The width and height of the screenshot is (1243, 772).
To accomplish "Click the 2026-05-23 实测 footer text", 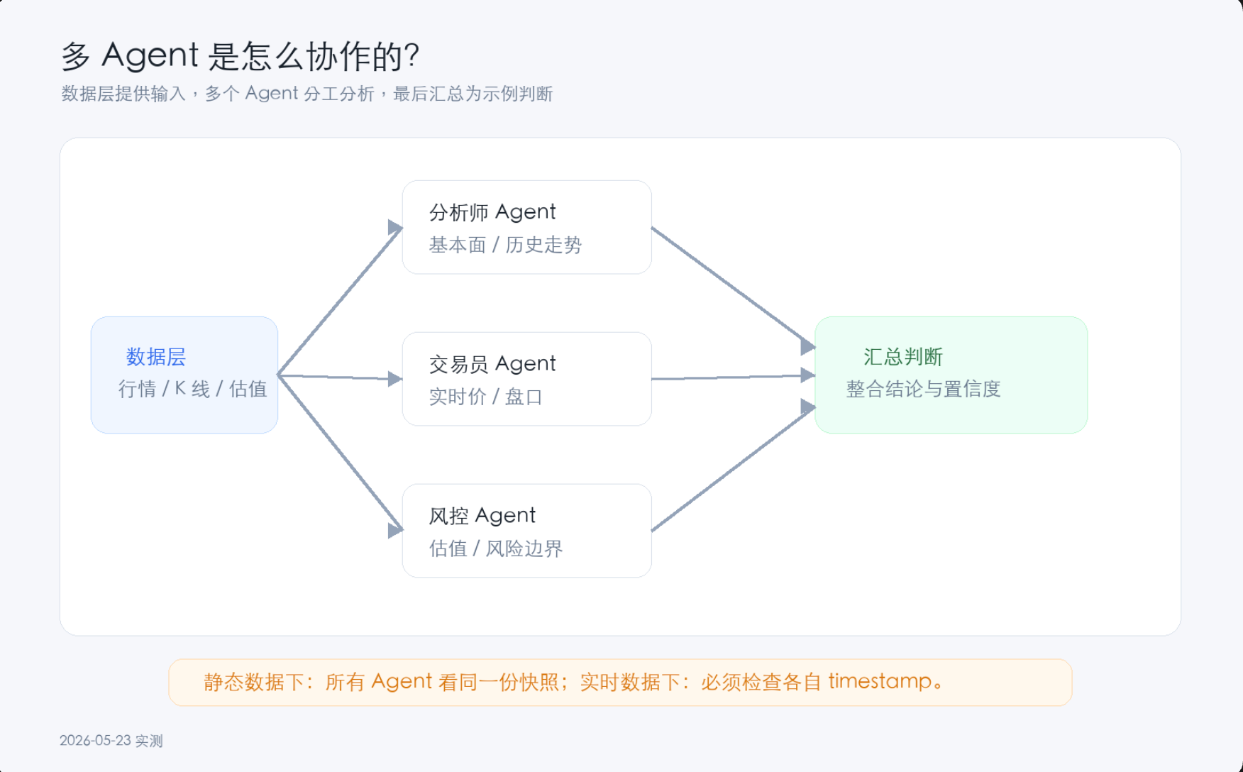I will click(x=111, y=741).
